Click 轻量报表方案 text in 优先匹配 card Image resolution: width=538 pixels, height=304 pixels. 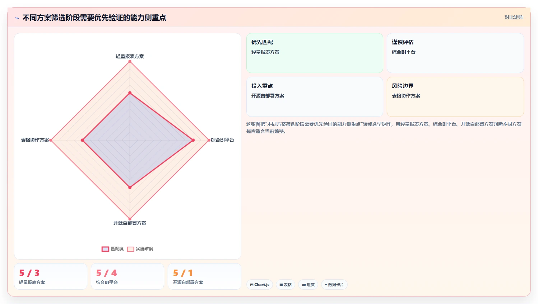(265, 52)
